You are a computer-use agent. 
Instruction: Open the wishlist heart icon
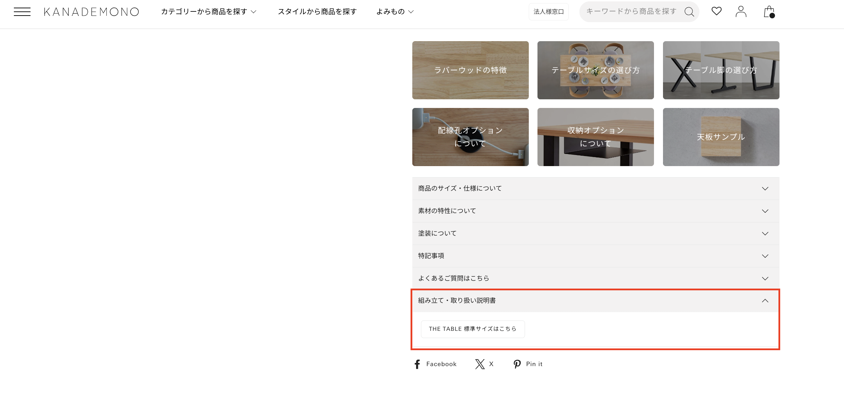pos(716,11)
